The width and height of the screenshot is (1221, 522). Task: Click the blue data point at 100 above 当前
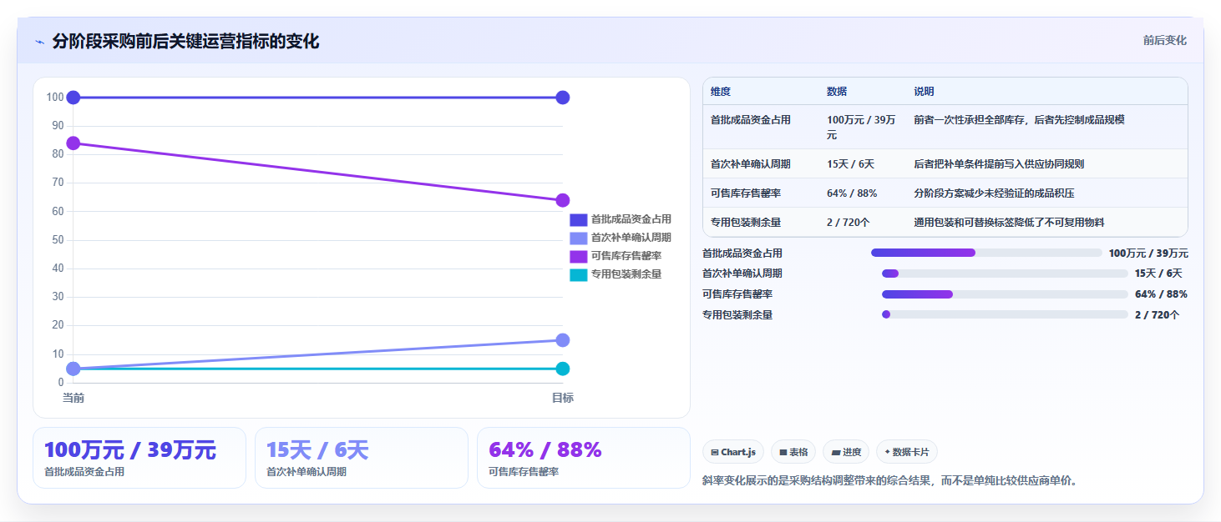pyautogui.click(x=73, y=98)
